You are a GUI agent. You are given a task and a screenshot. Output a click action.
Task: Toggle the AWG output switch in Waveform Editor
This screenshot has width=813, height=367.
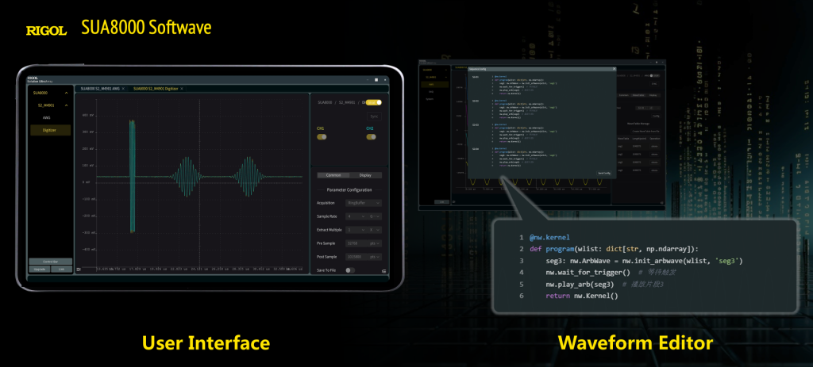pos(656,75)
